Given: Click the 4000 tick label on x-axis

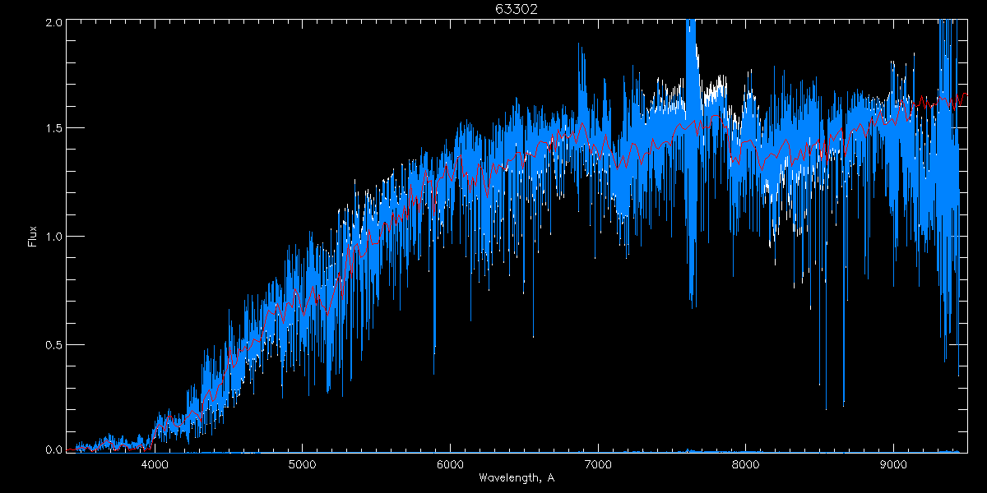Looking at the screenshot, I should [155, 464].
